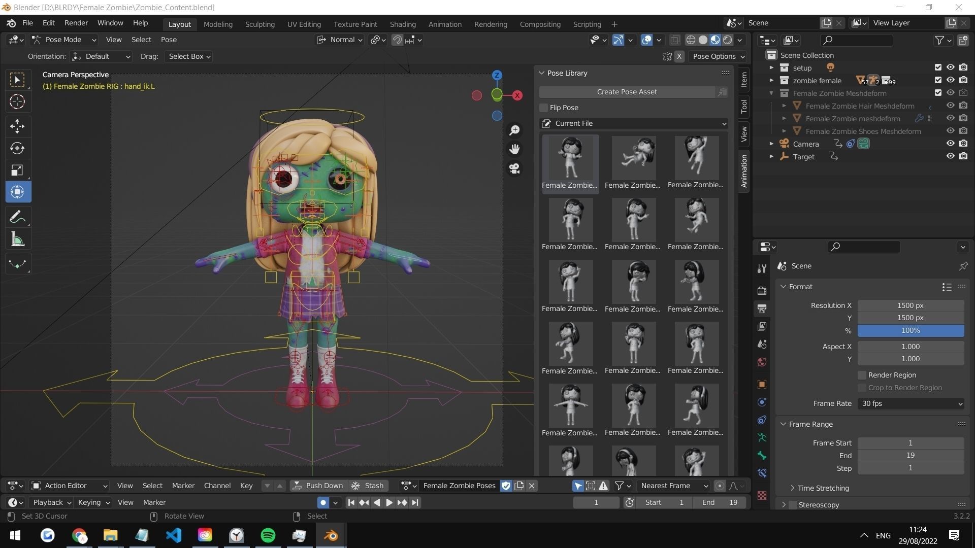This screenshot has width=975, height=548.
Task: Open the Tool properties tab icon
Action: point(762,268)
